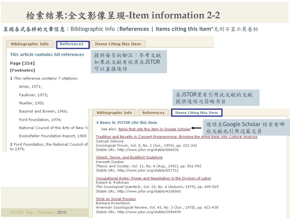The width and height of the screenshot is (290, 218).
Task: Open Bibliographic Info tab in lower citing panel
Action: 114,113
